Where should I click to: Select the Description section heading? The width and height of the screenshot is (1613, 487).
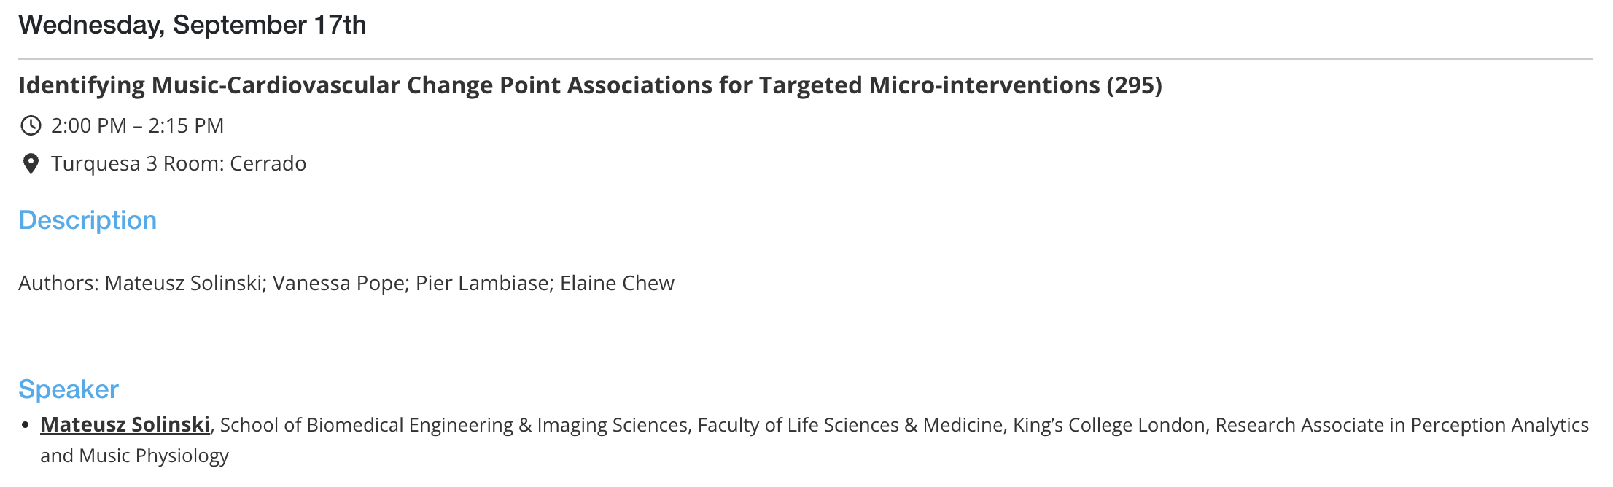pyautogui.click(x=88, y=220)
